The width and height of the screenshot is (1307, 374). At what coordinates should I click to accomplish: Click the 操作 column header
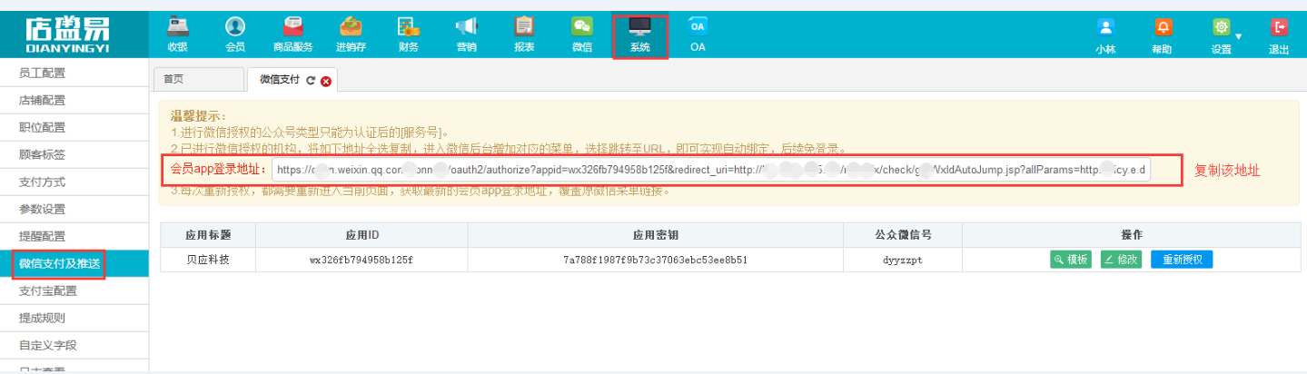(1131, 234)
